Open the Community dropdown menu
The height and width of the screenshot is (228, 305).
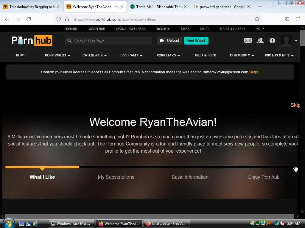(x=242, y=55)
